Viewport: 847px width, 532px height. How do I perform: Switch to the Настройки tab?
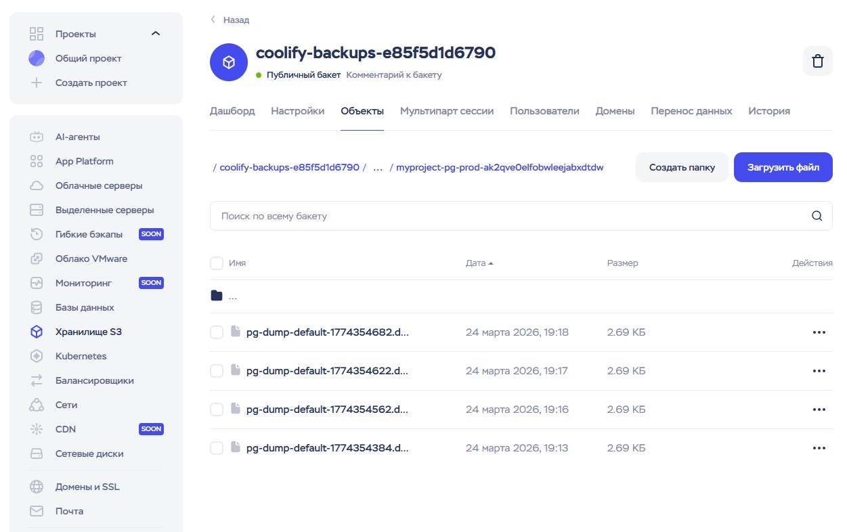tap(298, 111)
